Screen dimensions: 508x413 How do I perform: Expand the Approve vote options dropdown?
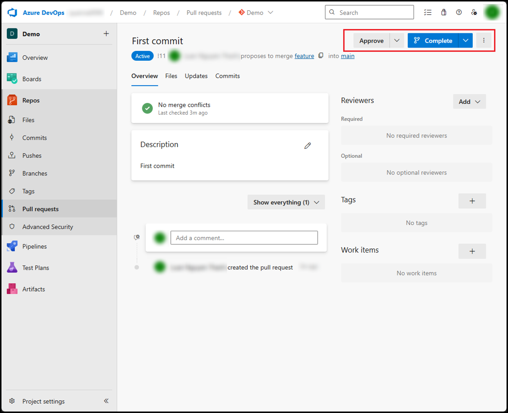[397, 41]
